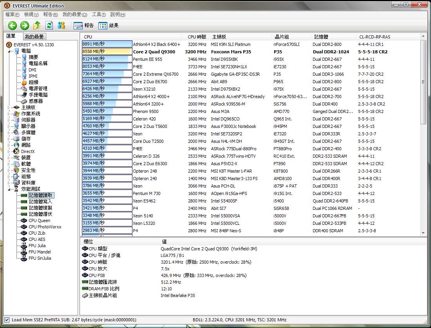Expand the 作業系統 tree node
This screenshot has height=328, width=431.
point(9,114)
